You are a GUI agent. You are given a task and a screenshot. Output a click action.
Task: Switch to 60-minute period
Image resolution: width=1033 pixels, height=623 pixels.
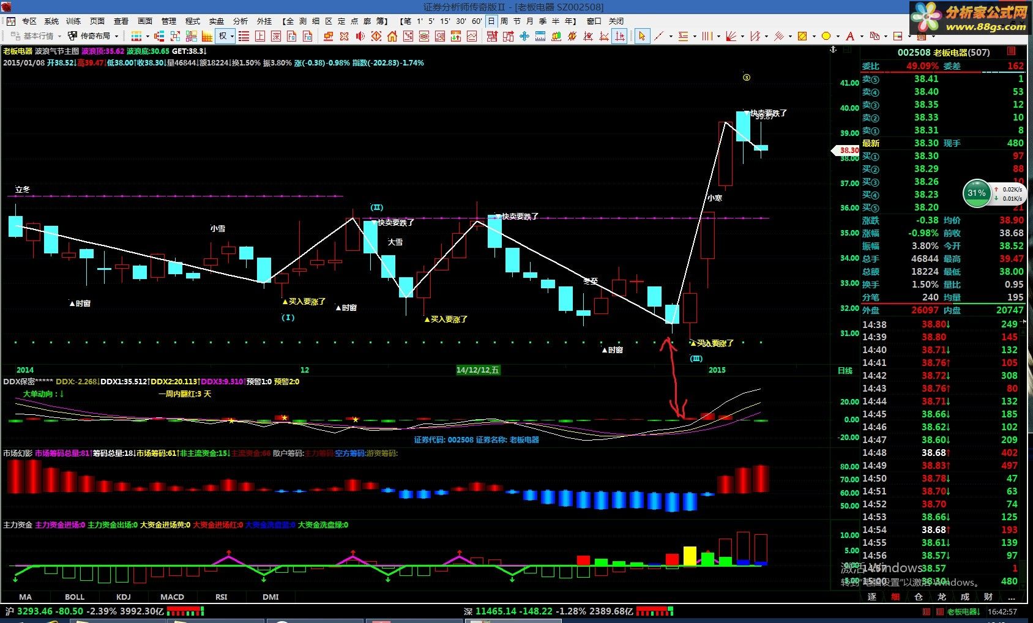coord(477,21)
